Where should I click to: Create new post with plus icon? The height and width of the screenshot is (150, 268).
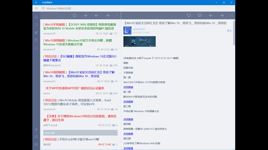[85, 15]
